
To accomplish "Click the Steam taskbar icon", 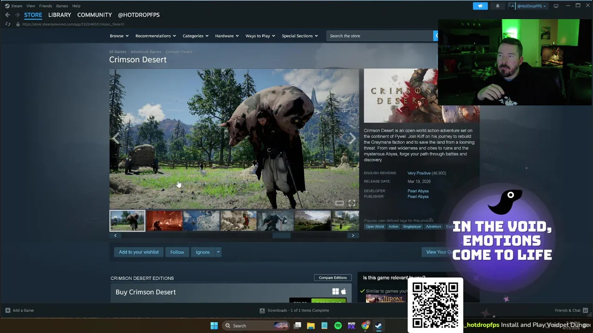I will coord(379,326).
